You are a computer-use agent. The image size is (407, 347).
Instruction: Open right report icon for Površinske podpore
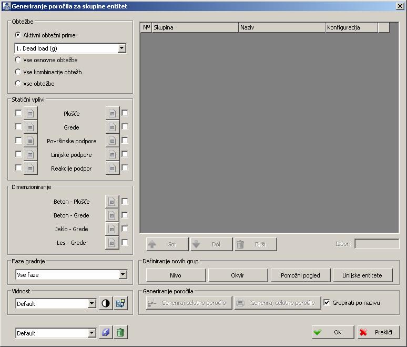point(113,141)
